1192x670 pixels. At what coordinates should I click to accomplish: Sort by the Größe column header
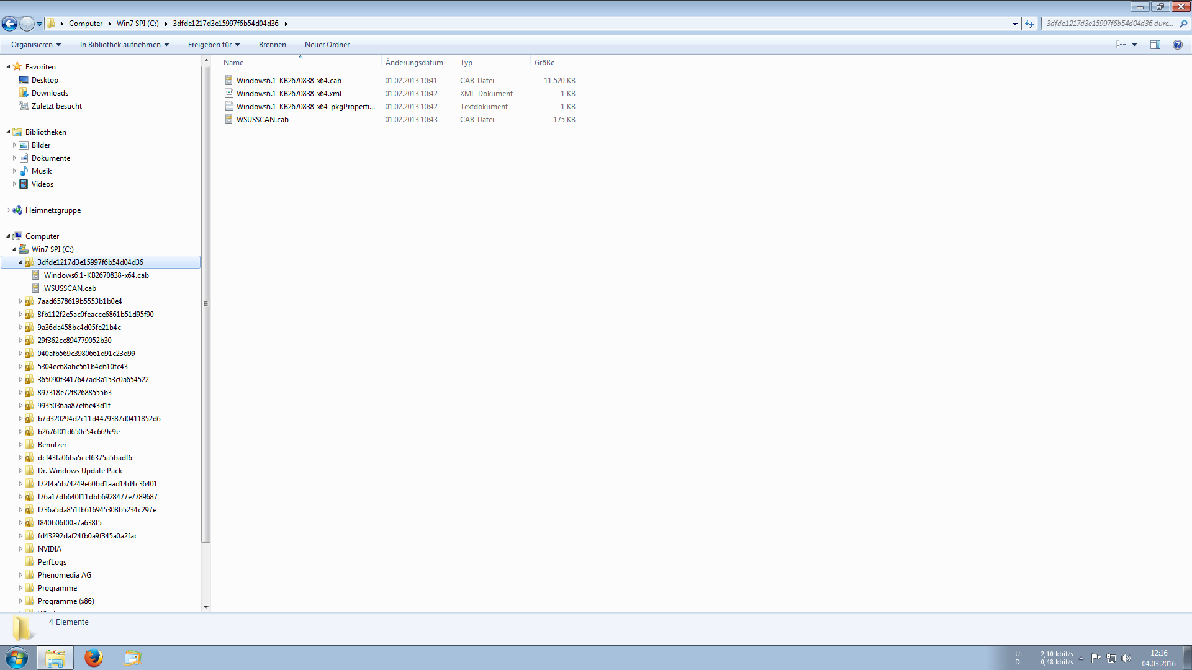[x=555, y=63]
